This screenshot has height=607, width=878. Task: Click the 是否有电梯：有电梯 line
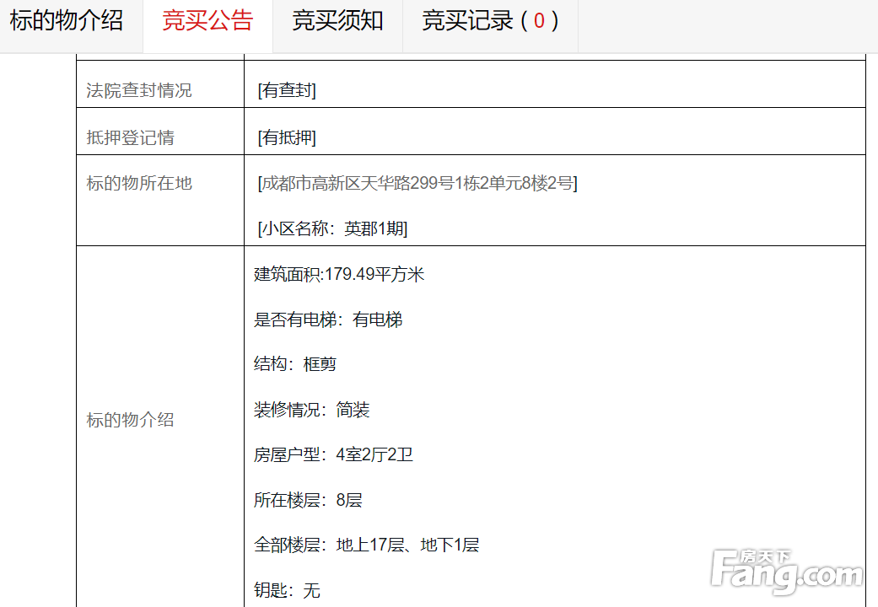click(x=328, y=320)
